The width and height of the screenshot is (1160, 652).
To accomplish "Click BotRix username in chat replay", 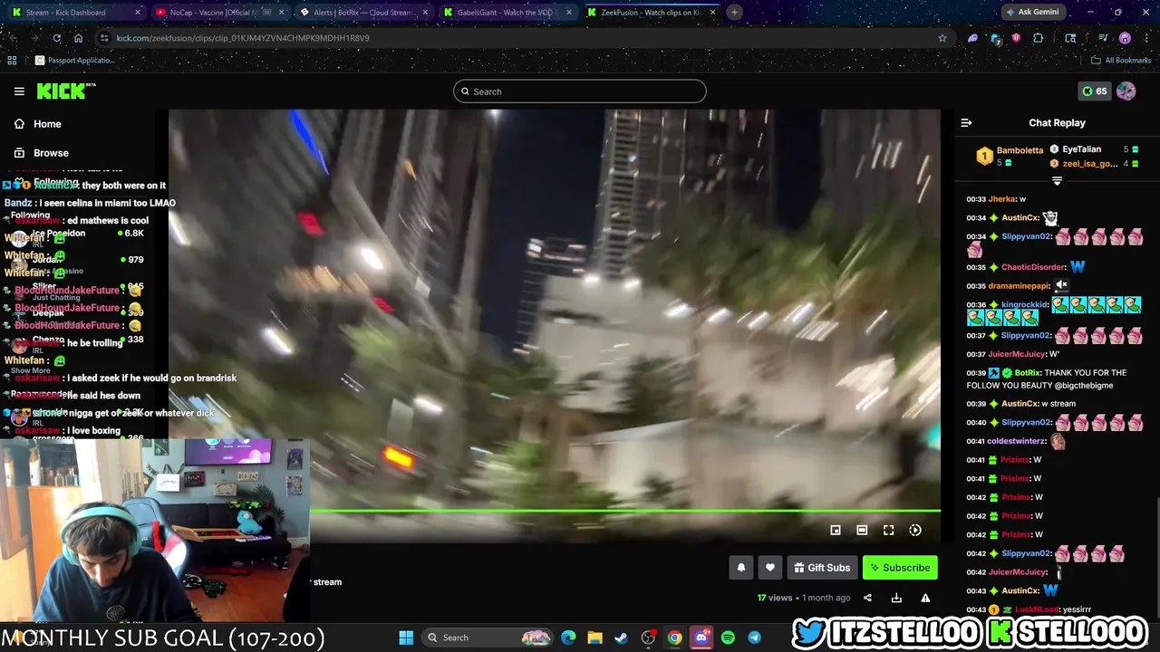I will click(1027, 373).
